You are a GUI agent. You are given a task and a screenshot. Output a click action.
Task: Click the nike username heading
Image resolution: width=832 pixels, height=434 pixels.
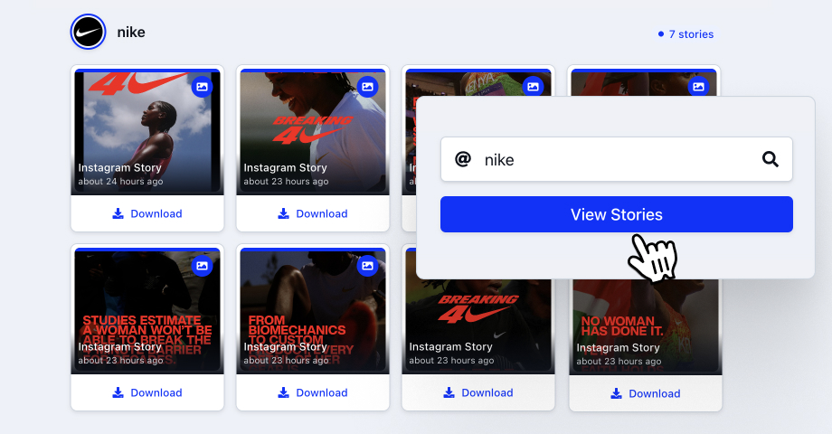tap(131, 33)
